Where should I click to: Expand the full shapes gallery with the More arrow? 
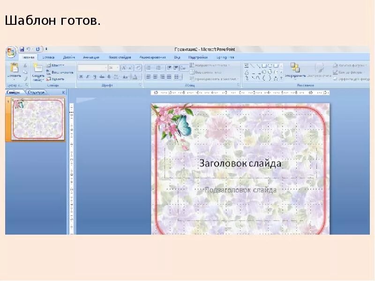pos(282,78)
